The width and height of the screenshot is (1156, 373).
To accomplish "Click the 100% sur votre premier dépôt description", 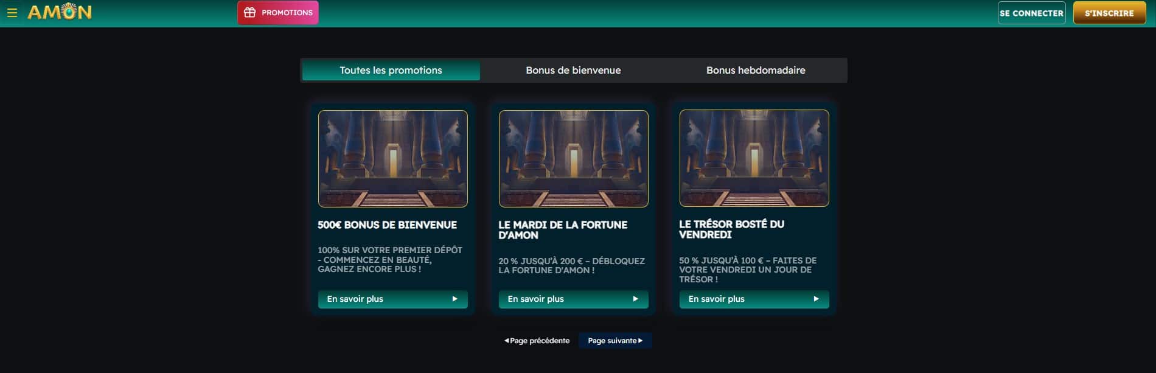I will click(x=389, y=260).
